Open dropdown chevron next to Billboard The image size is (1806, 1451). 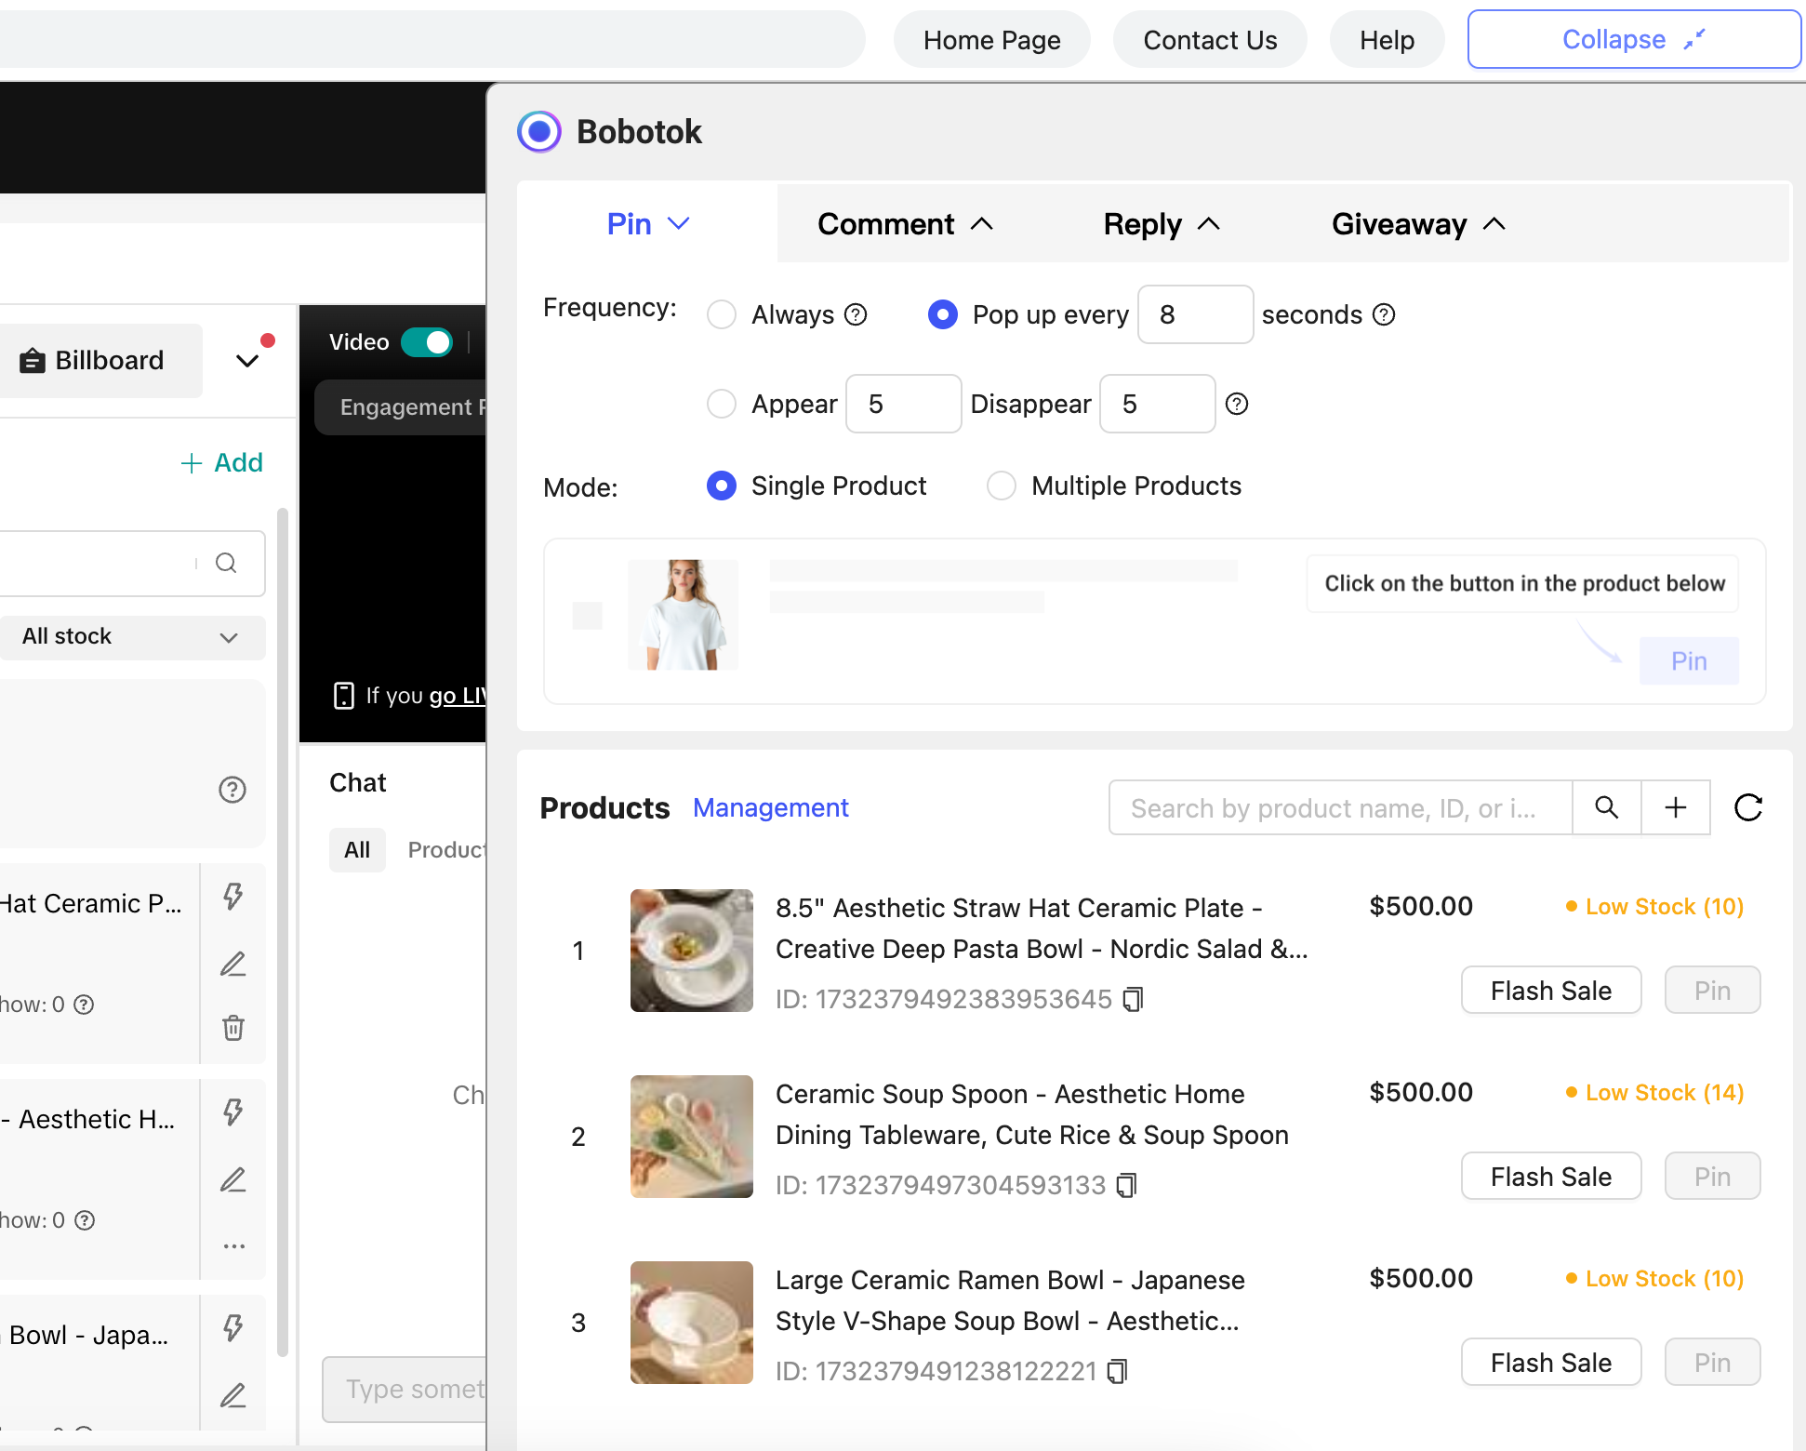pos(247,361)
